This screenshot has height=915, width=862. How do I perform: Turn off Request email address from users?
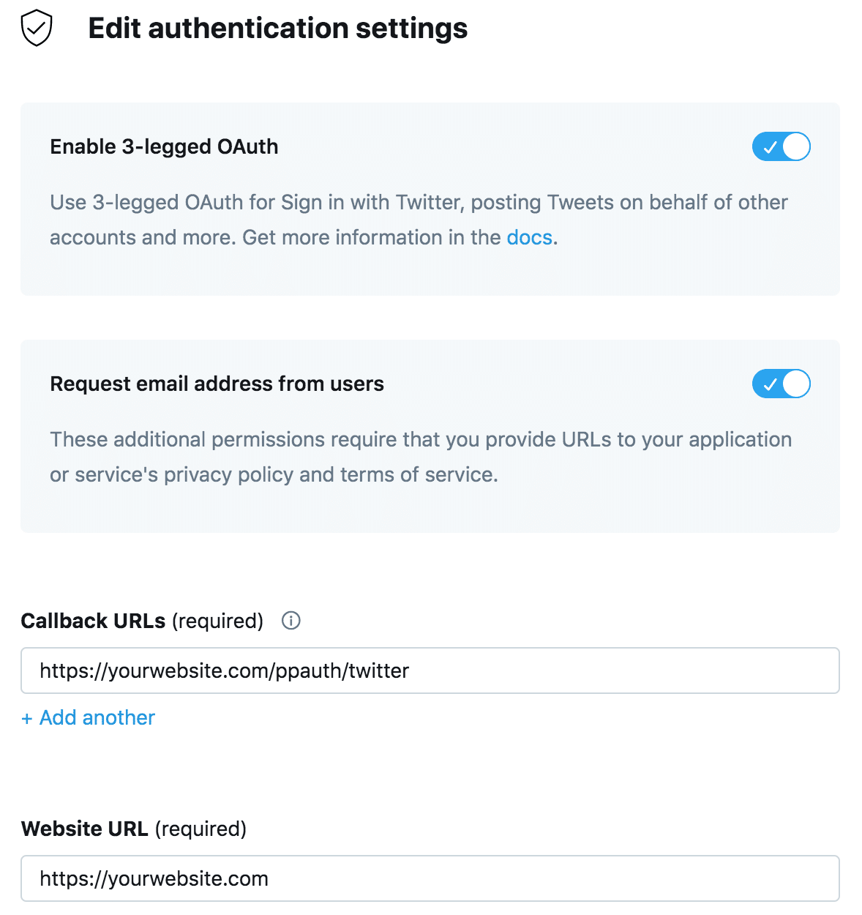782,384
